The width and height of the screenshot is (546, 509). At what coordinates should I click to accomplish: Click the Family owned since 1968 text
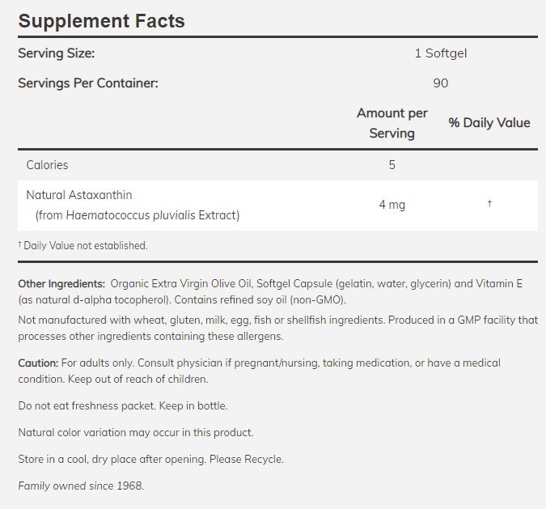80,486
